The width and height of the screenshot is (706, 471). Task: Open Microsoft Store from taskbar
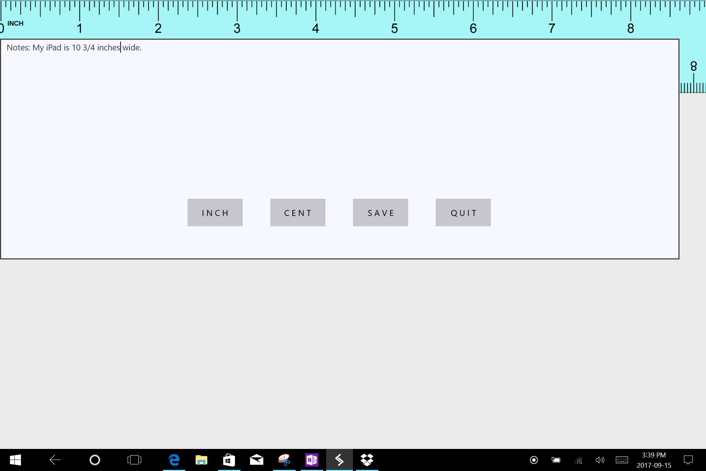coord(229,460)
